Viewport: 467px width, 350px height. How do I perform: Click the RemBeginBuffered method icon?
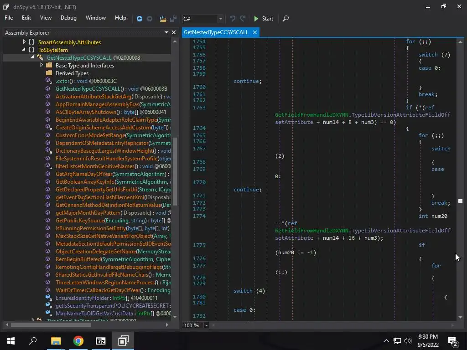point(47,259)
